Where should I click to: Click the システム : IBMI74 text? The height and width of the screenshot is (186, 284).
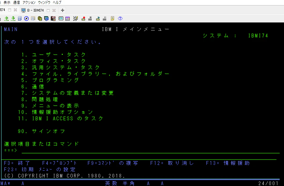(235, 36)
